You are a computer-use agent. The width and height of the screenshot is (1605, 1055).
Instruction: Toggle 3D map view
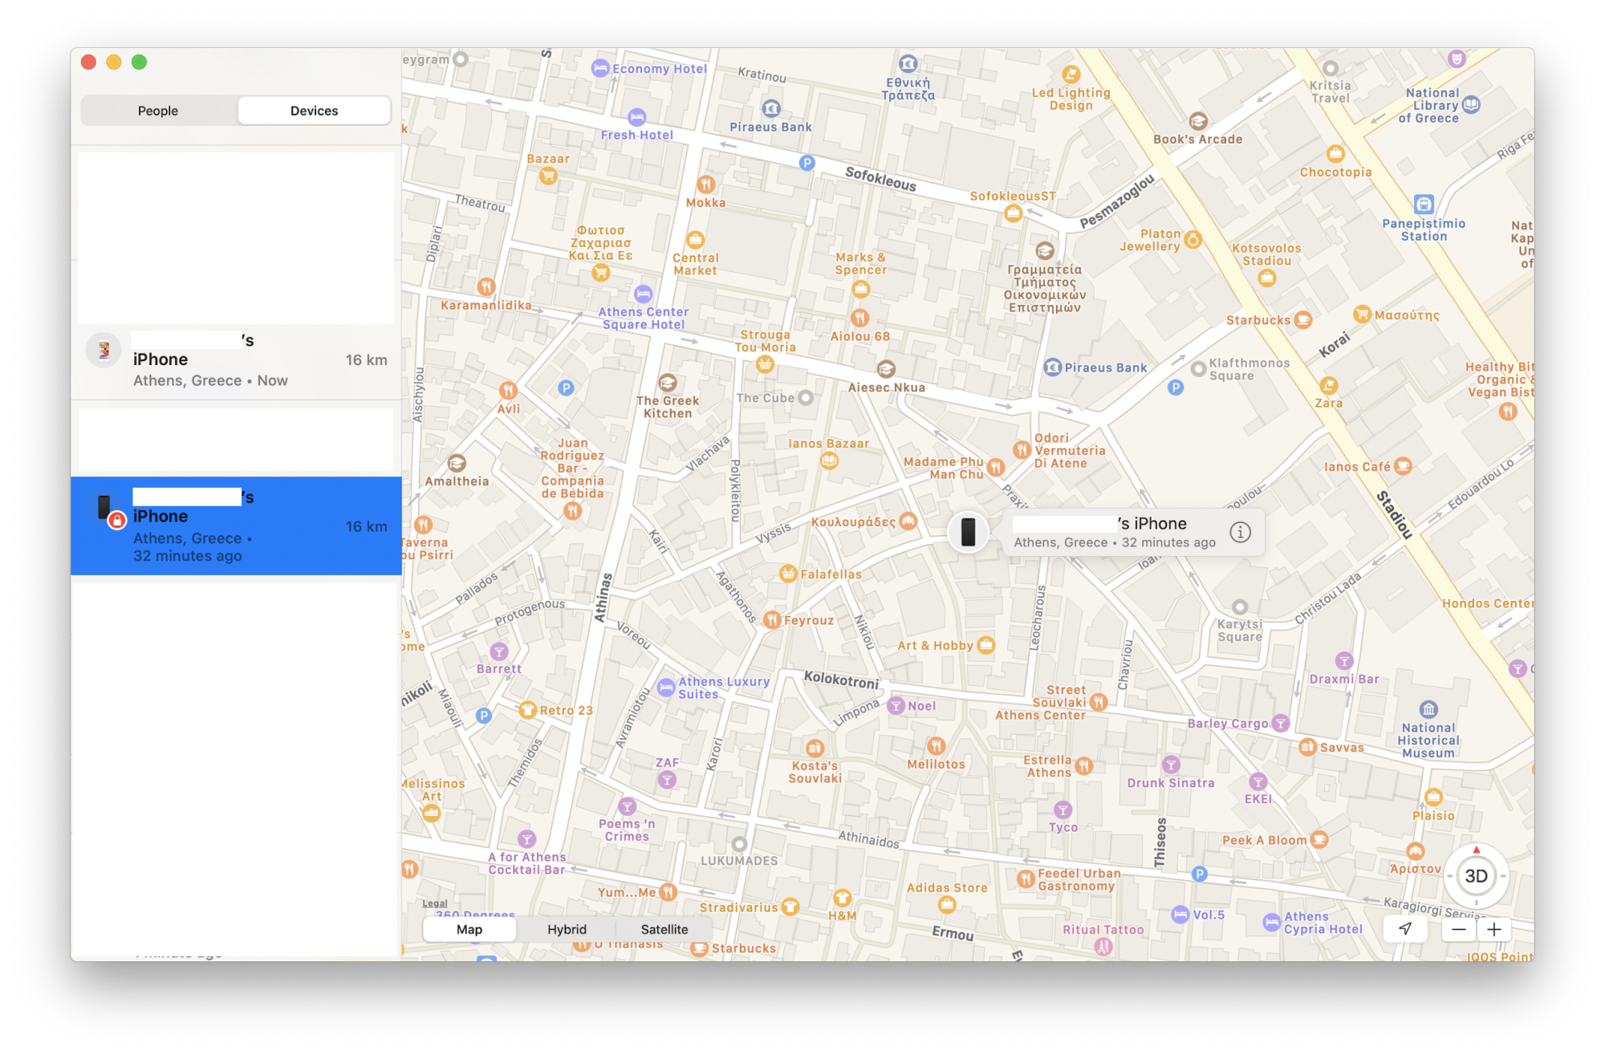[1476, 876]
